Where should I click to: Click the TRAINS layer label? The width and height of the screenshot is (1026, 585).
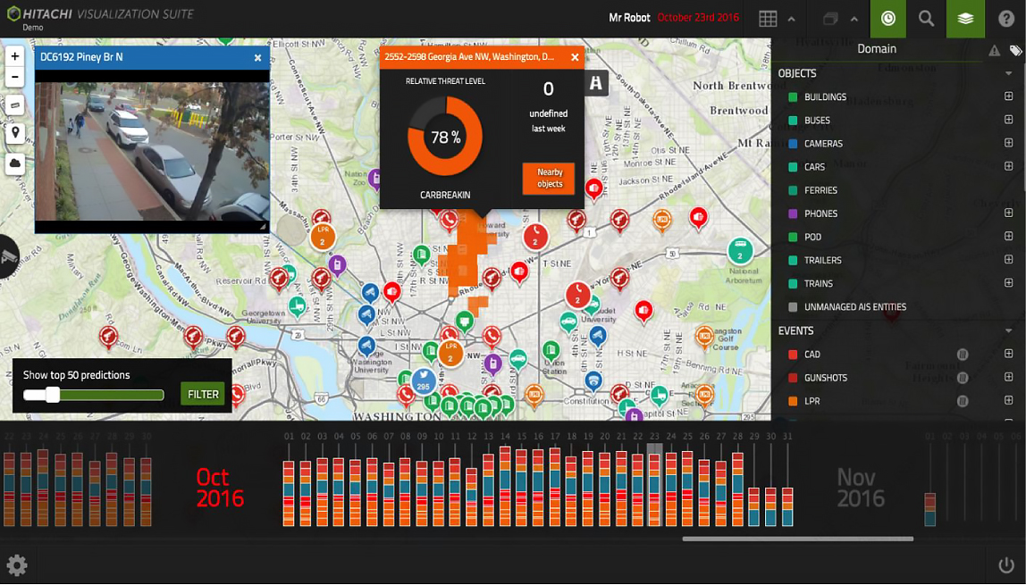tap(819, 284)
